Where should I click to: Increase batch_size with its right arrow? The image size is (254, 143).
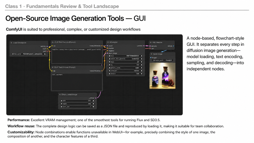[x=94, y=107]
